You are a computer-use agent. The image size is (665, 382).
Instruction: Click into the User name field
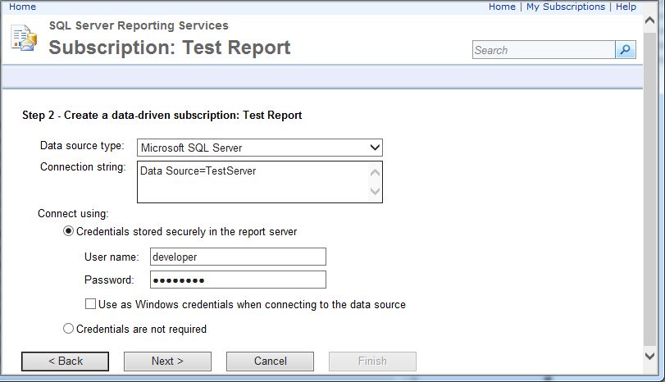[x=238, y=257]
